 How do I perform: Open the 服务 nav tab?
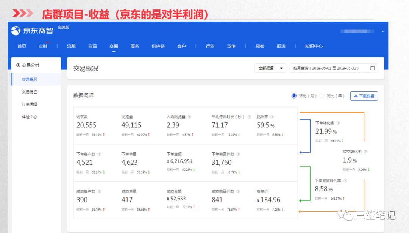point(135,46)
